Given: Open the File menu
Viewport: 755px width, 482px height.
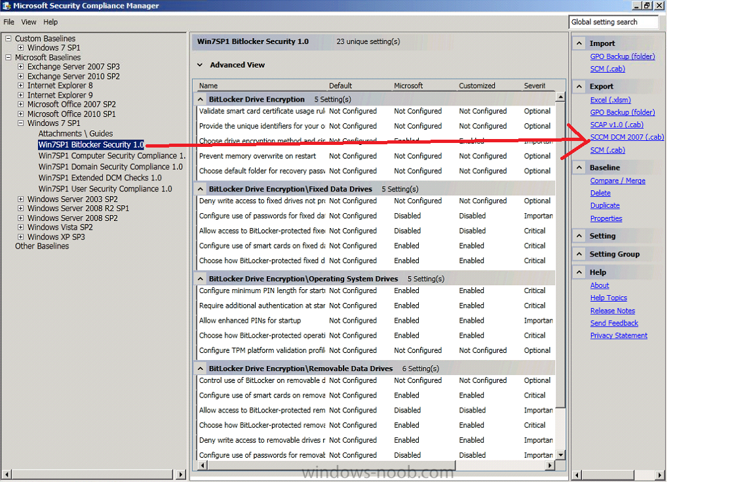Looking at the screenshot, I should tap(9, 22).
